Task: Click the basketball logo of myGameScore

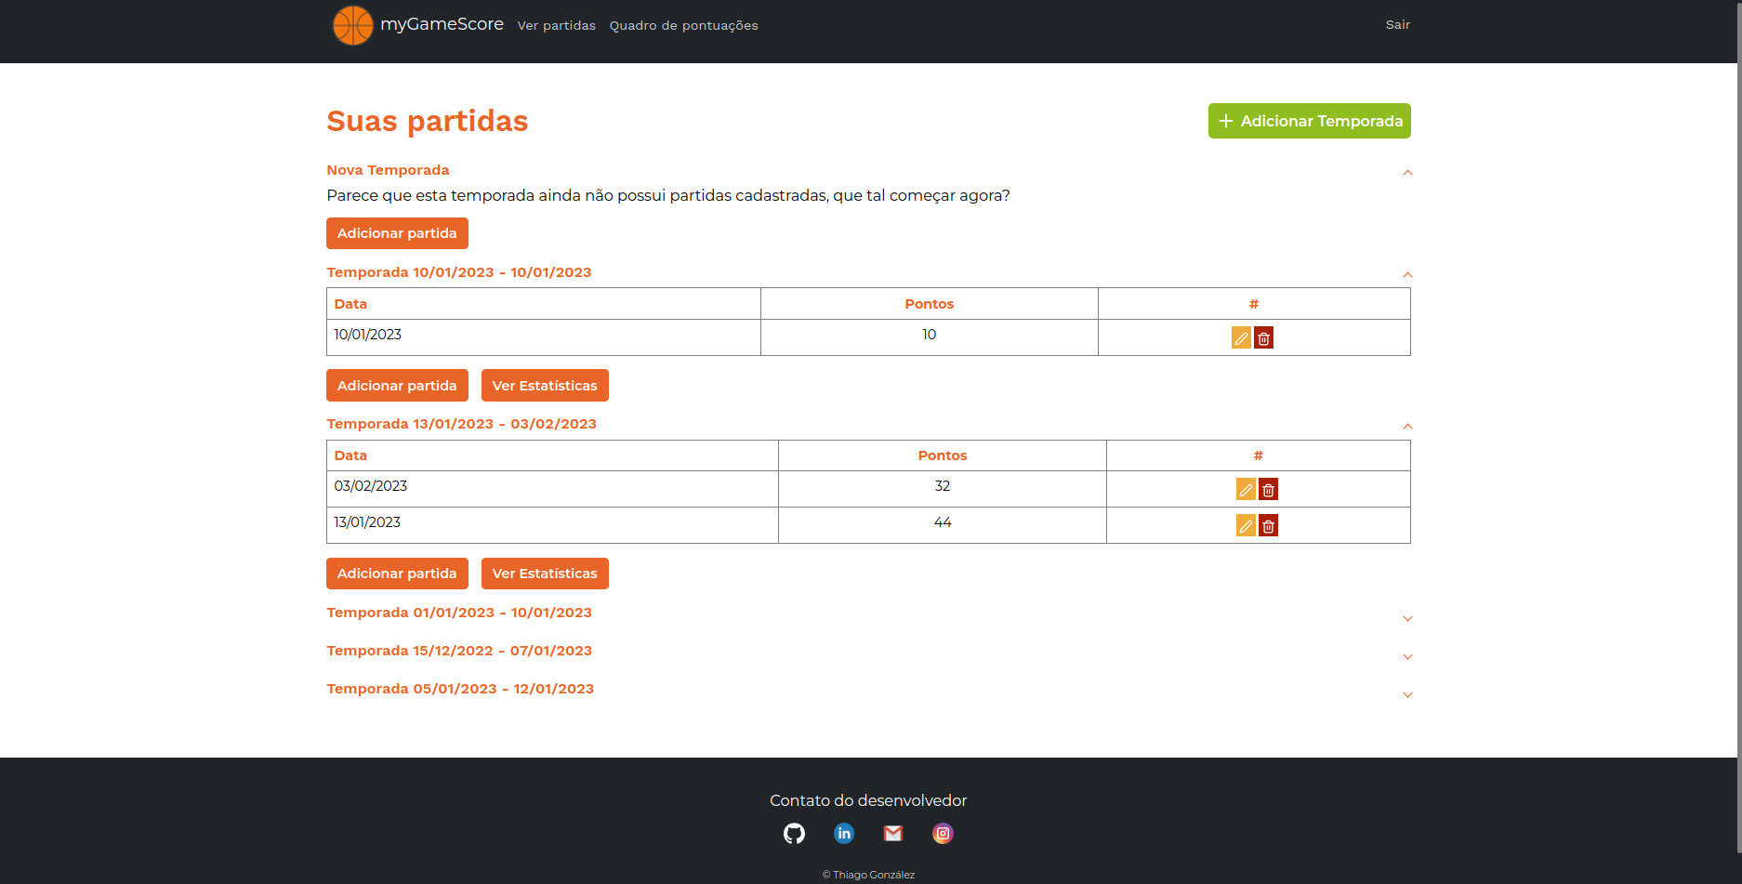Action: pos(352,25)
